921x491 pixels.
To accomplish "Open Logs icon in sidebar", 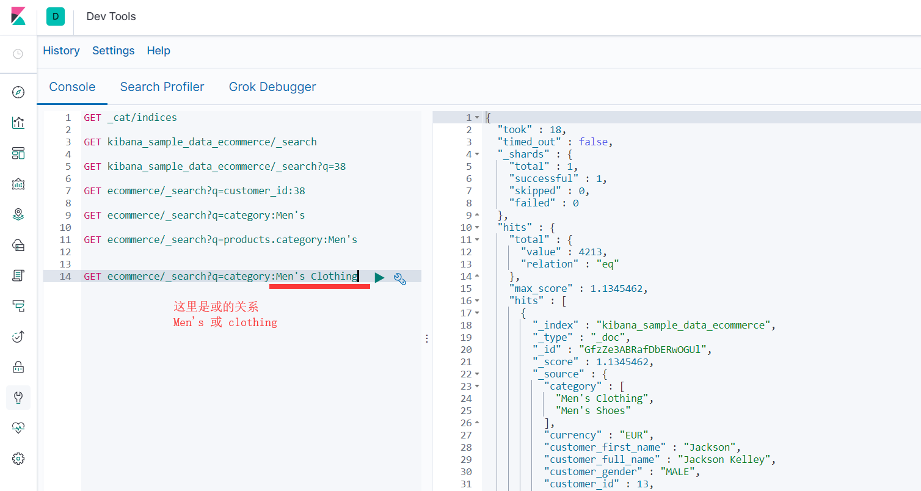I will [x=18, y=275].
